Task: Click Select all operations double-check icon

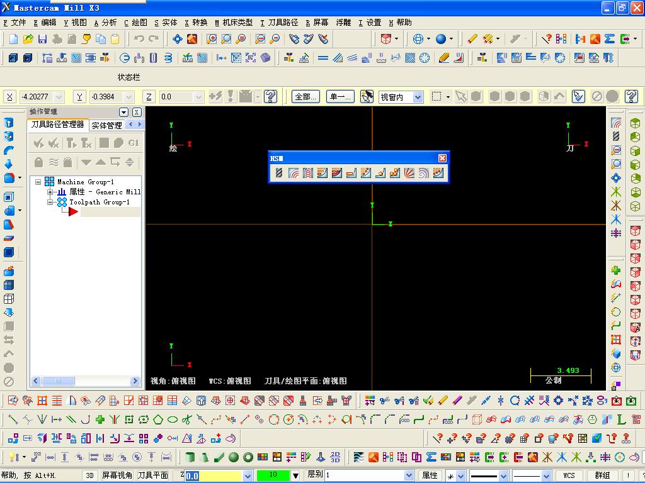Action: (x=38, y=143)
